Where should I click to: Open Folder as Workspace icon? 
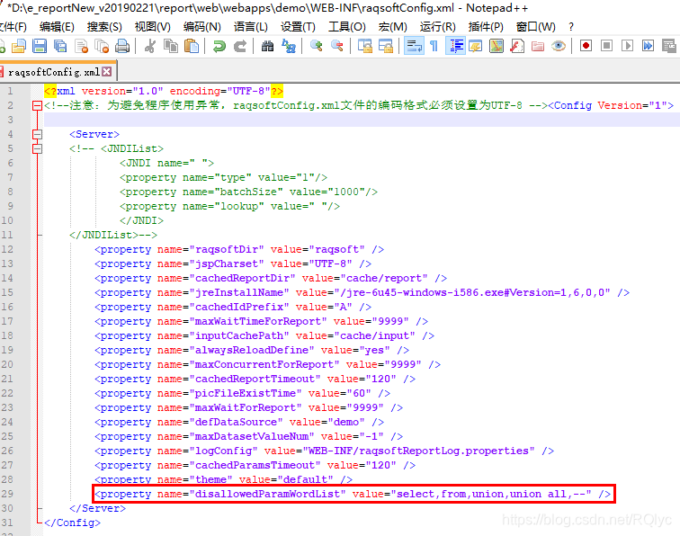click(538, 46)
